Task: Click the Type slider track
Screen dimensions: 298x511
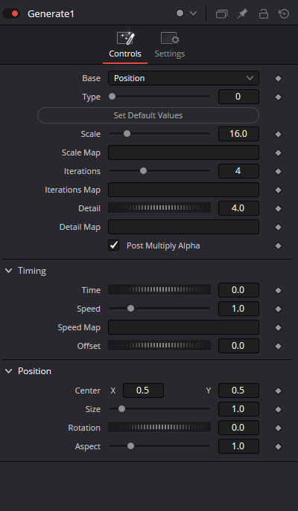Action: [159, 97]
